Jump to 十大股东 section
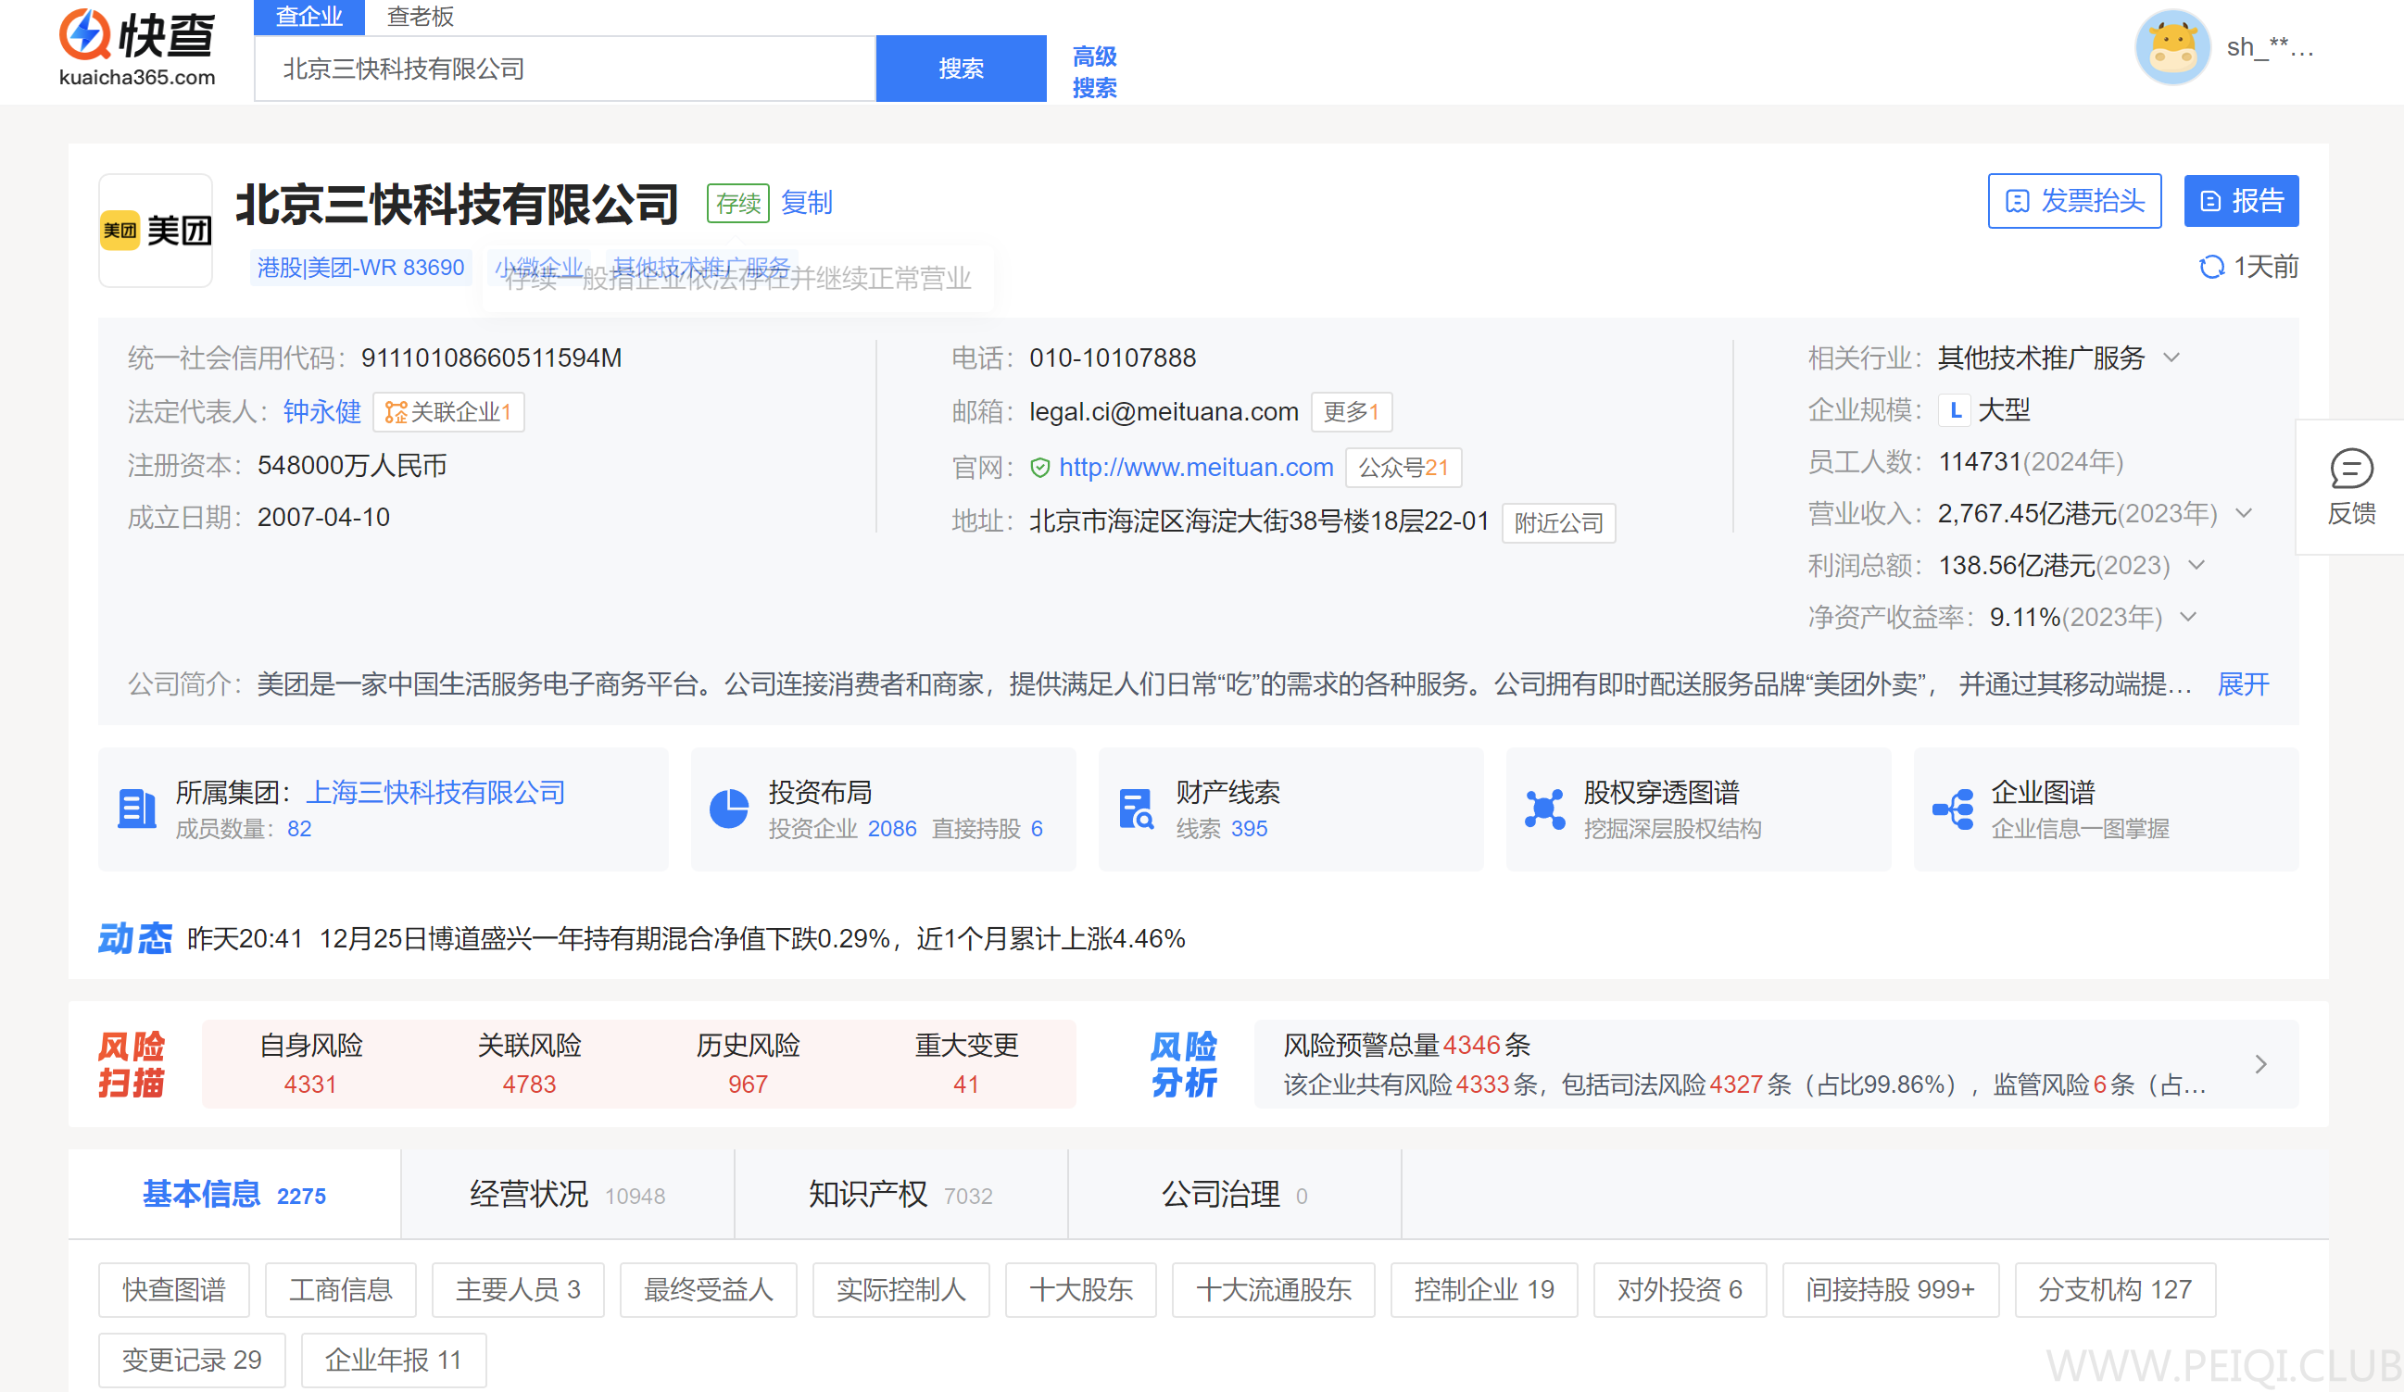This screenshot has height=1392, width=2404. (x=1081, y=1289)
